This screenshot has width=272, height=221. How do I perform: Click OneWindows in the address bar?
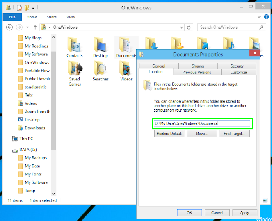(65, 27)
